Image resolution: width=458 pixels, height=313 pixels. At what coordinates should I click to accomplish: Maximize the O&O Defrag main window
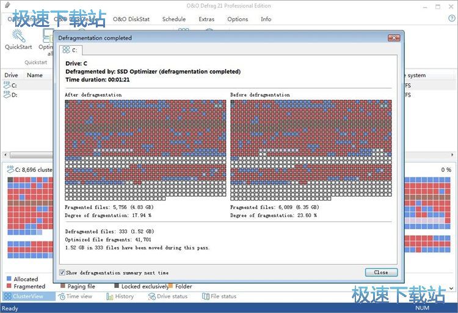[x=438, y=7]
